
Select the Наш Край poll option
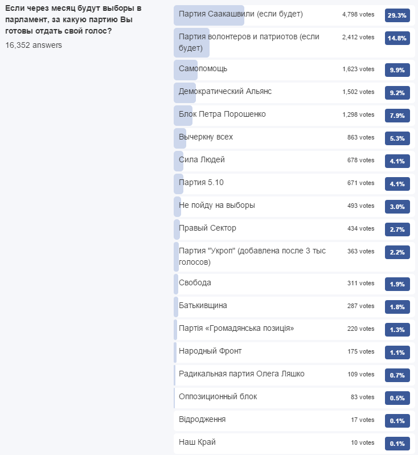294,444
